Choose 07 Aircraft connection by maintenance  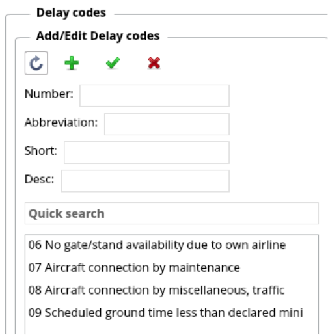pos(172,267)
